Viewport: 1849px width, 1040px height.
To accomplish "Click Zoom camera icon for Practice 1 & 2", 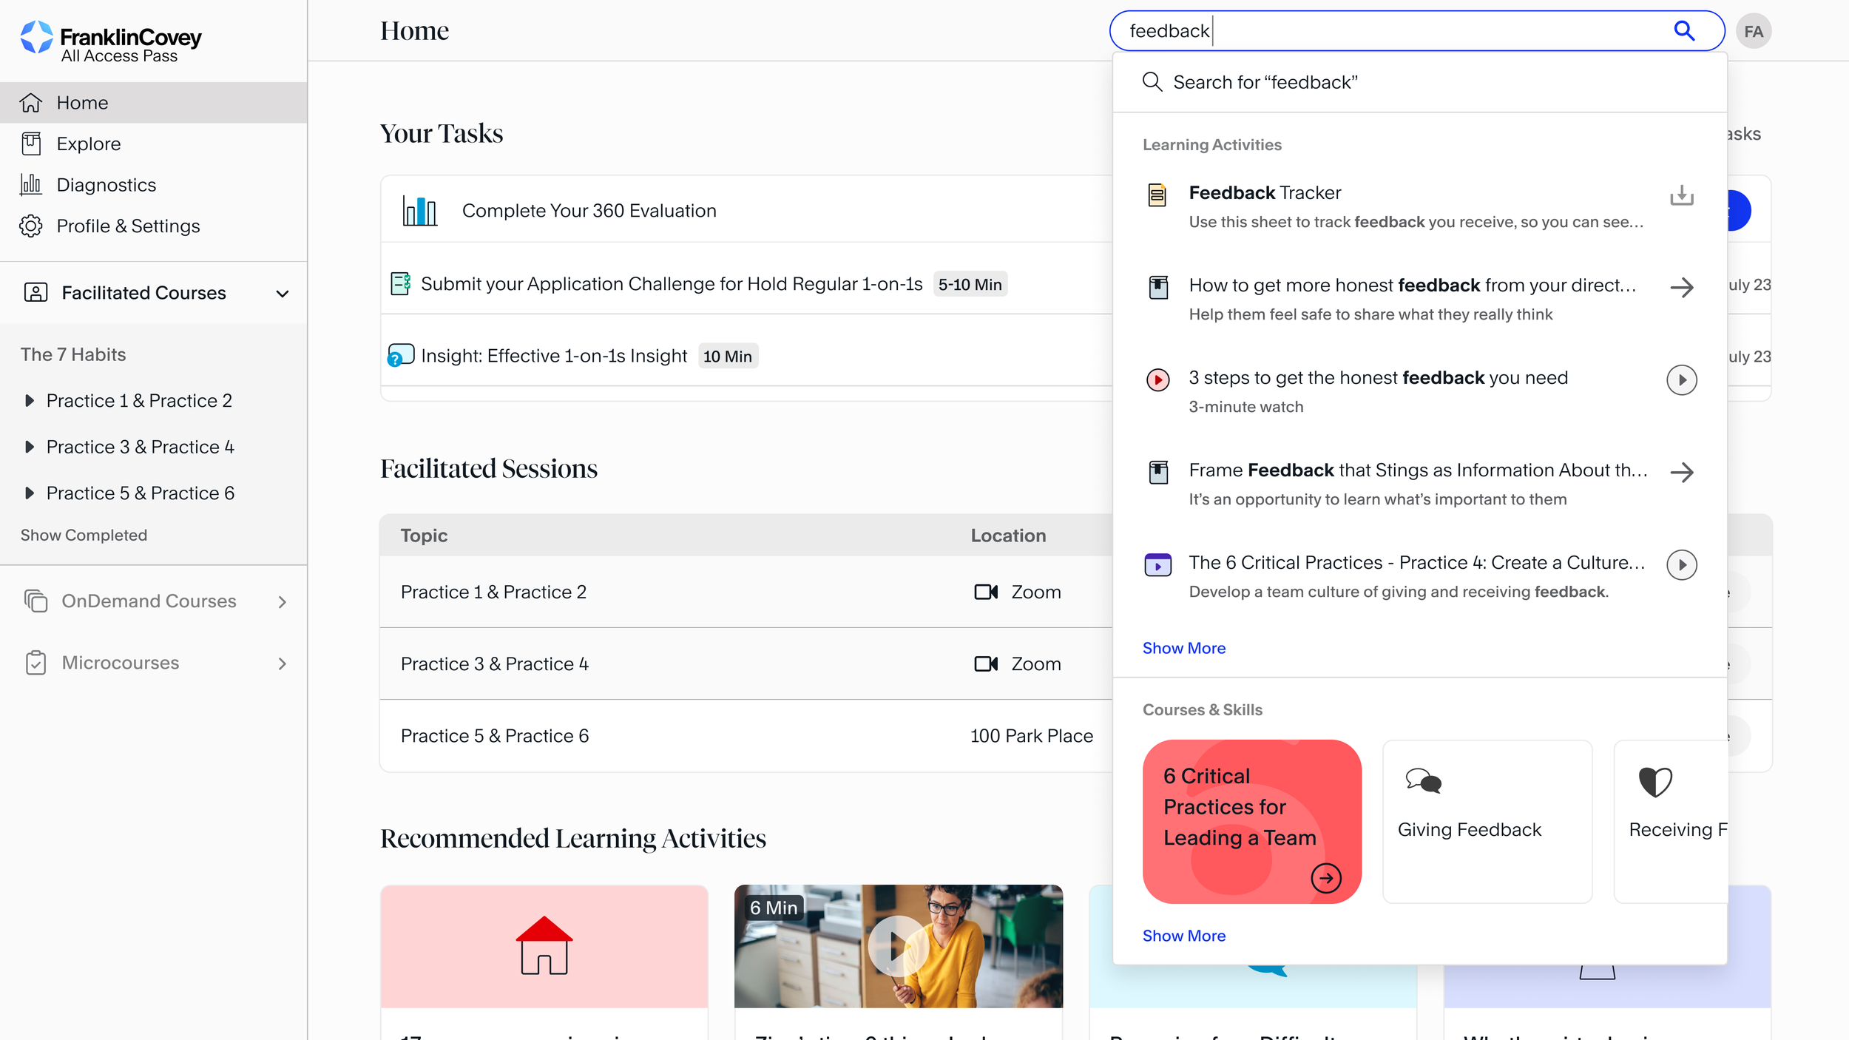I will coord(986,592).
